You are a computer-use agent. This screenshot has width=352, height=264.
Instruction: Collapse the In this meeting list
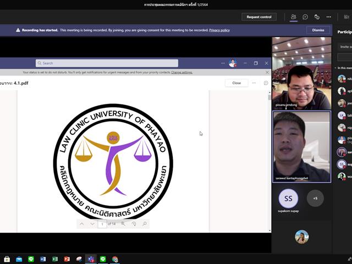335,68
